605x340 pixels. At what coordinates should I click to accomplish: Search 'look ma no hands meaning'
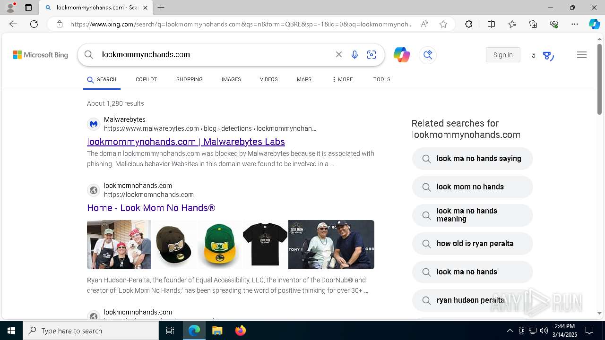[473, 215]
